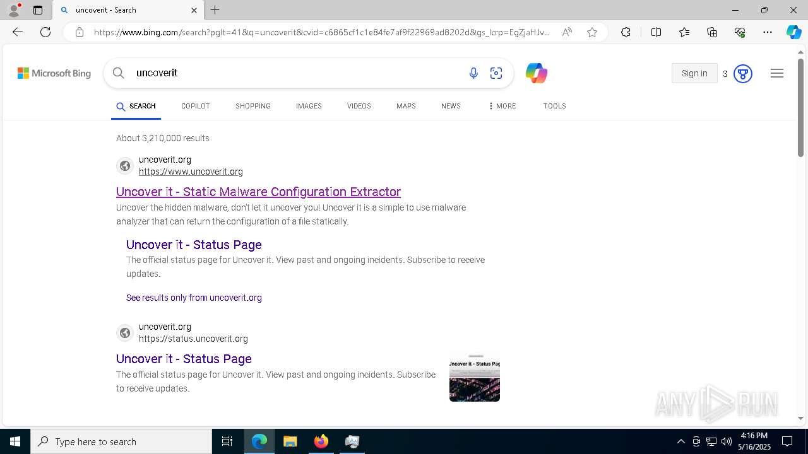The width and height of the screenshot is (808, 454).
Task: Switch to IMAGES tab
Action: [309, 106]
